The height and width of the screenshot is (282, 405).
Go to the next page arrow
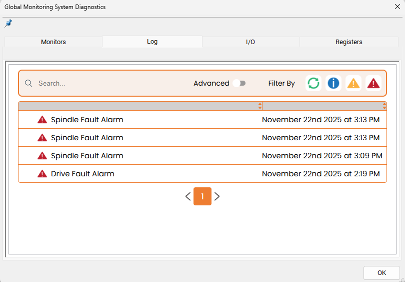(x=217, y=196)
